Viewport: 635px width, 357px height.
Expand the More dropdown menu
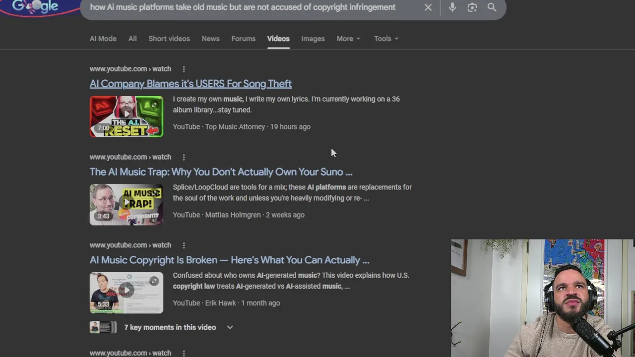point(348,39)
